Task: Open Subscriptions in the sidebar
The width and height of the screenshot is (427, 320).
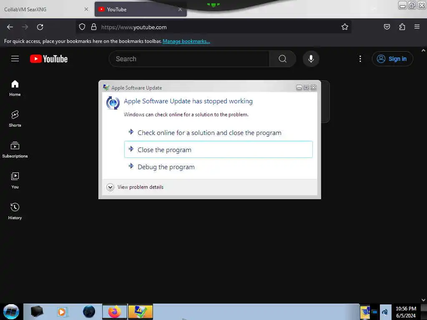Action: [x=15, y=150]
